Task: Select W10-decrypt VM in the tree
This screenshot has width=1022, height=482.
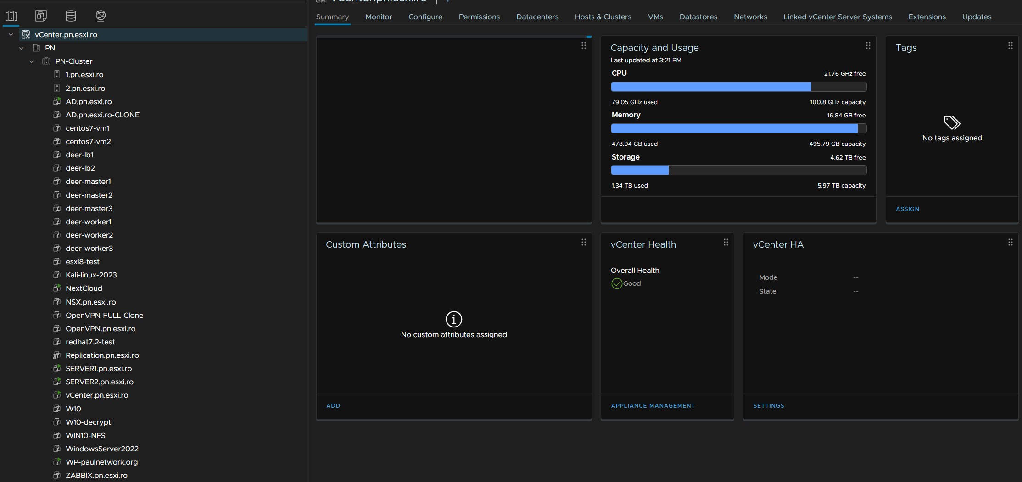Action: click(x=88, y=422)
